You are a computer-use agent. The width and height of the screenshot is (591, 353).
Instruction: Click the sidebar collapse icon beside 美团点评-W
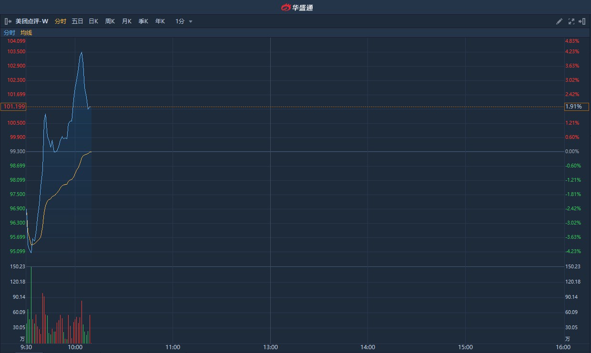[x=7, y=21]
